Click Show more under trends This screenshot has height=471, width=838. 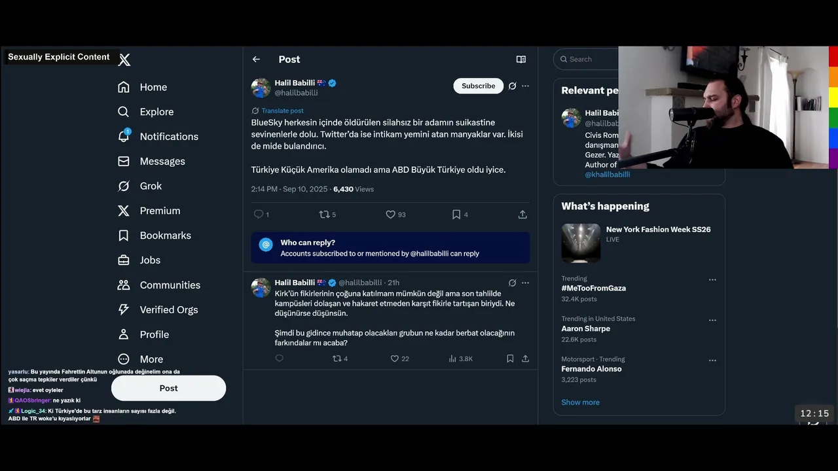[x=580, y=402]
